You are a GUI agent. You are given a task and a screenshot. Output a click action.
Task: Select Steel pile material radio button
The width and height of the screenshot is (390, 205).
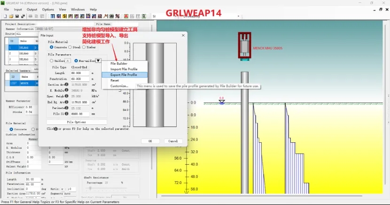tap(70, 47)
